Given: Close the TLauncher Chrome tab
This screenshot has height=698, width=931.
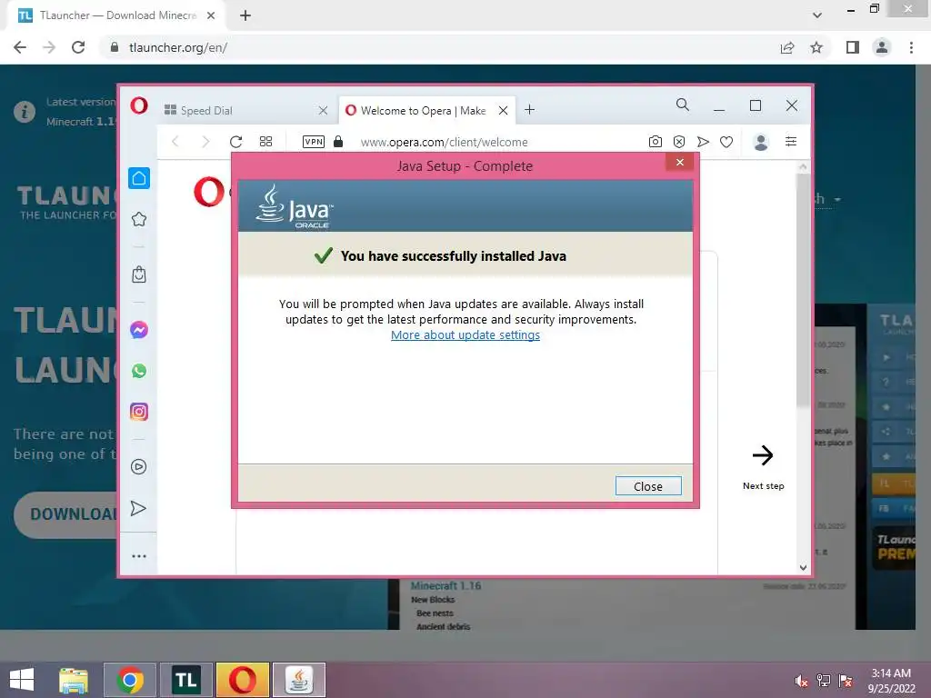Looking at the screenshot, I should point(211,15).
